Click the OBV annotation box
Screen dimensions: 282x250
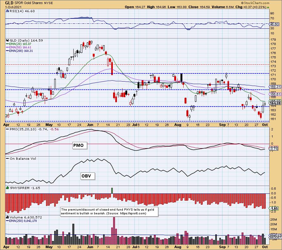88,176
